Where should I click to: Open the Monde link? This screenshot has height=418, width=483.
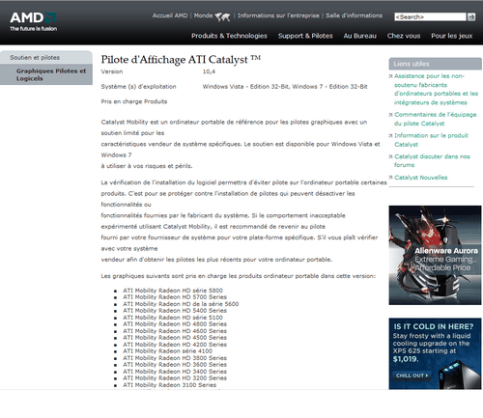click(x=203, y=15)
